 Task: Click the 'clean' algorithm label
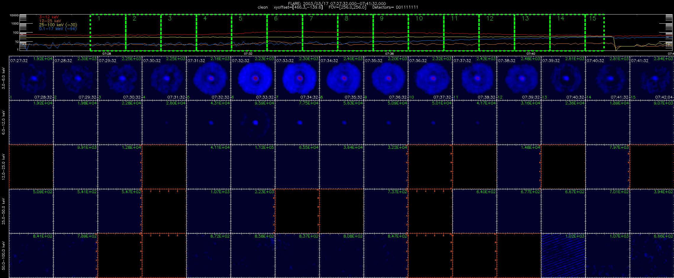point(263,7)
